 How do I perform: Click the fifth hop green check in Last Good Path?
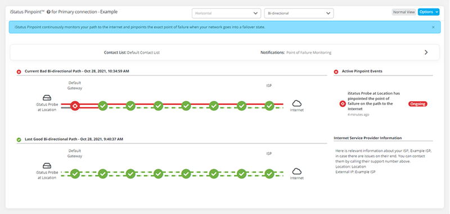tap(186, 174)
